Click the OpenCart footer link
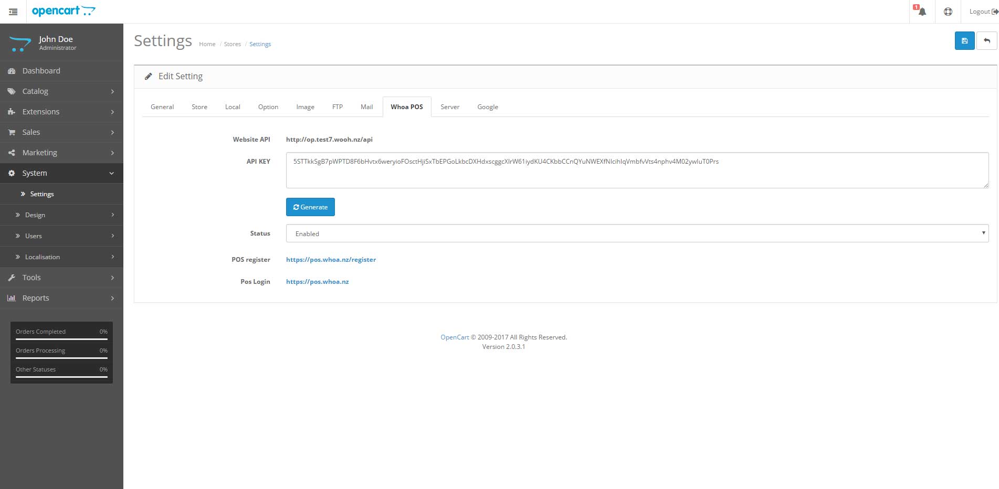Screen dimensions: 999x489 [455, 337]
